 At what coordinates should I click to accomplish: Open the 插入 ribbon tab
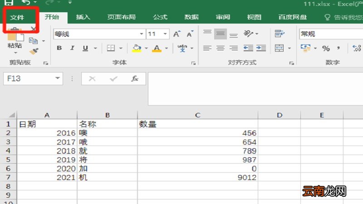(83, 17)
